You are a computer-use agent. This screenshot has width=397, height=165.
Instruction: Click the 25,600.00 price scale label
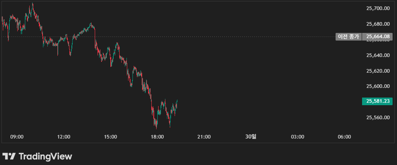pos(378,86)
